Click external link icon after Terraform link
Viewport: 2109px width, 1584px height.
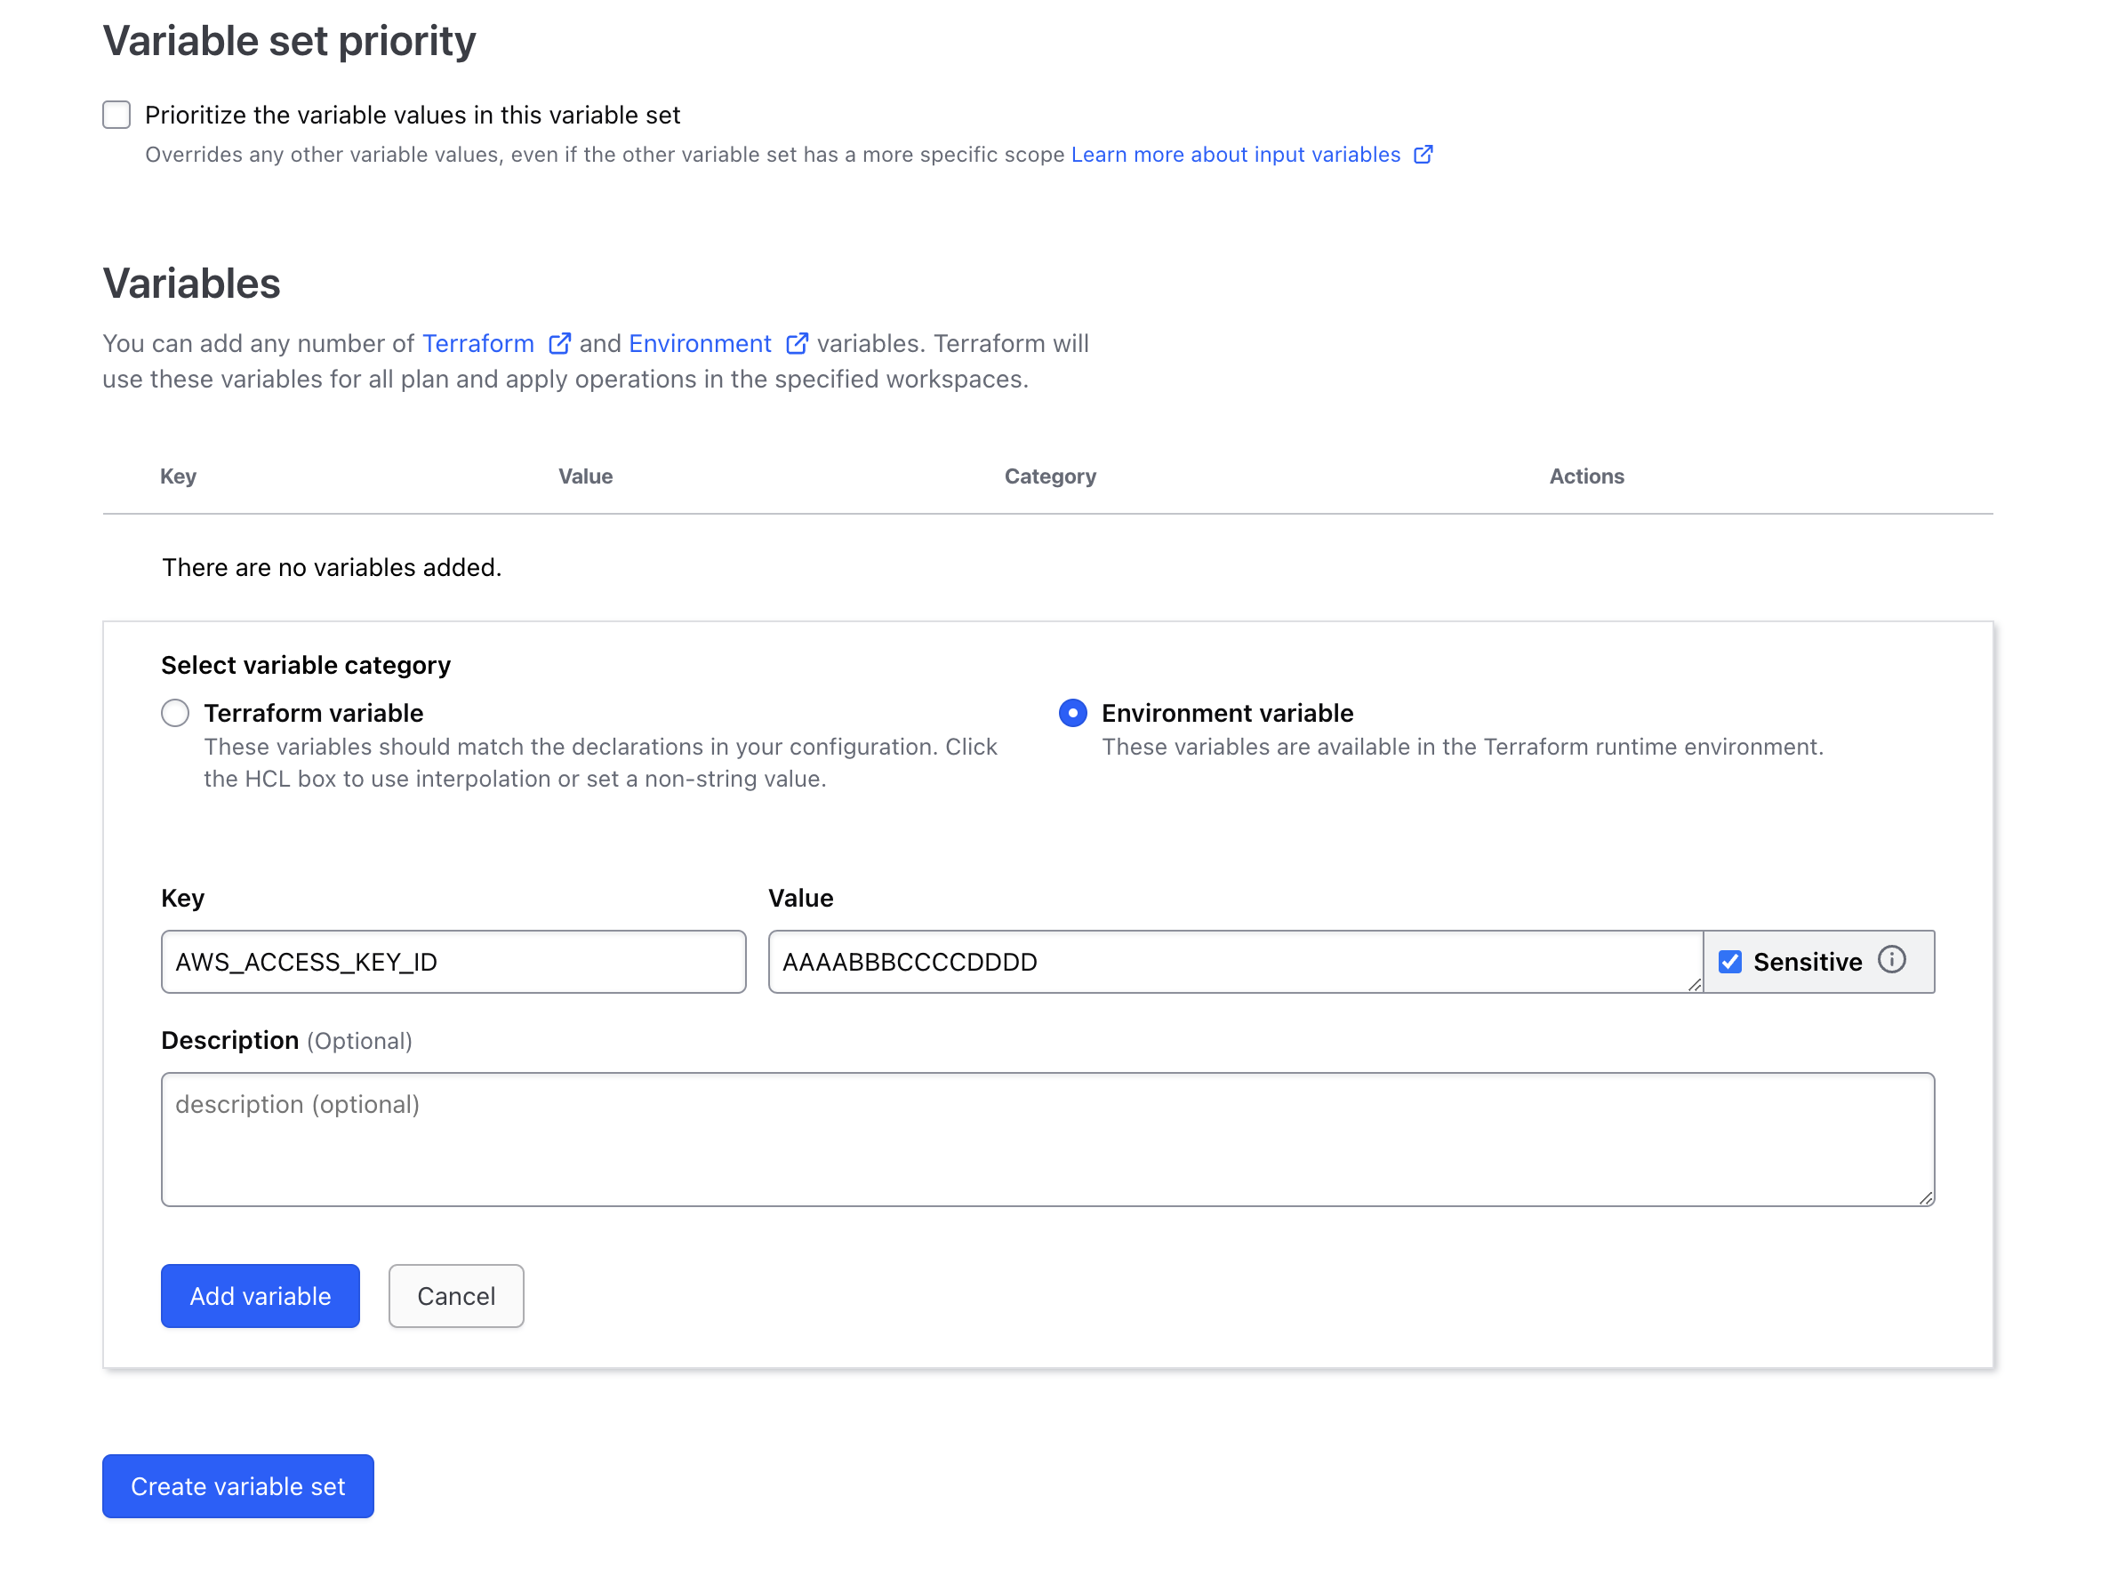(559, 343)
